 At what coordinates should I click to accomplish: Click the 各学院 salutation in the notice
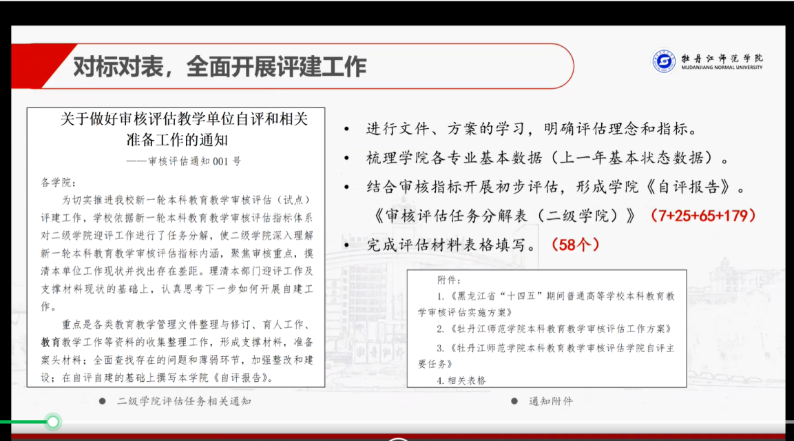(x=56, y=184)
